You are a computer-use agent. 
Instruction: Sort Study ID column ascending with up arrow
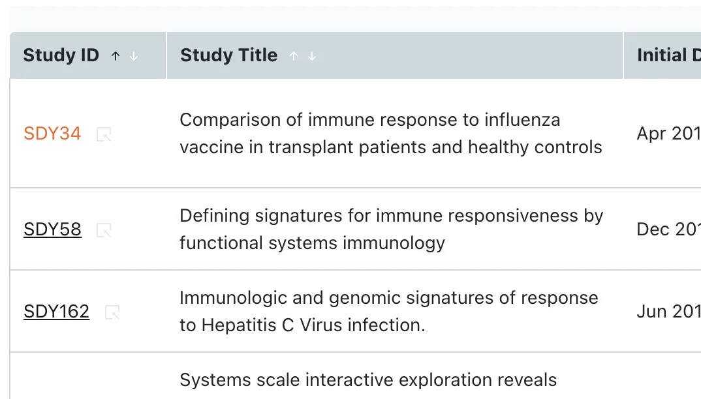pos(116,56)
